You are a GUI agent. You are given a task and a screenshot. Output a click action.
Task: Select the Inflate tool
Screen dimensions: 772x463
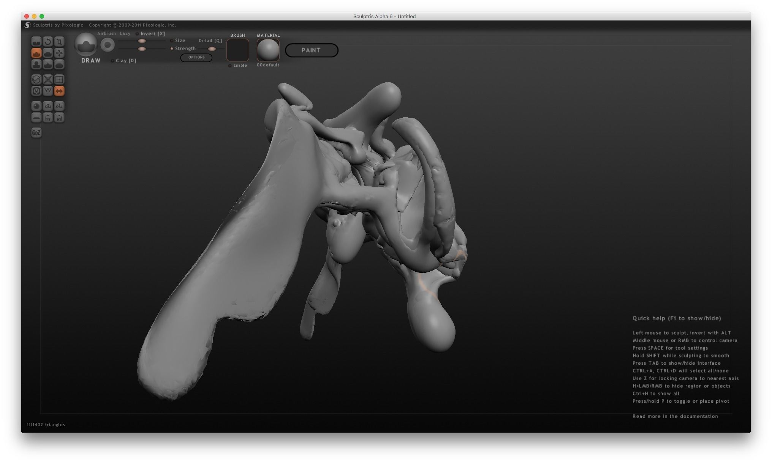[x=36, y=64]
